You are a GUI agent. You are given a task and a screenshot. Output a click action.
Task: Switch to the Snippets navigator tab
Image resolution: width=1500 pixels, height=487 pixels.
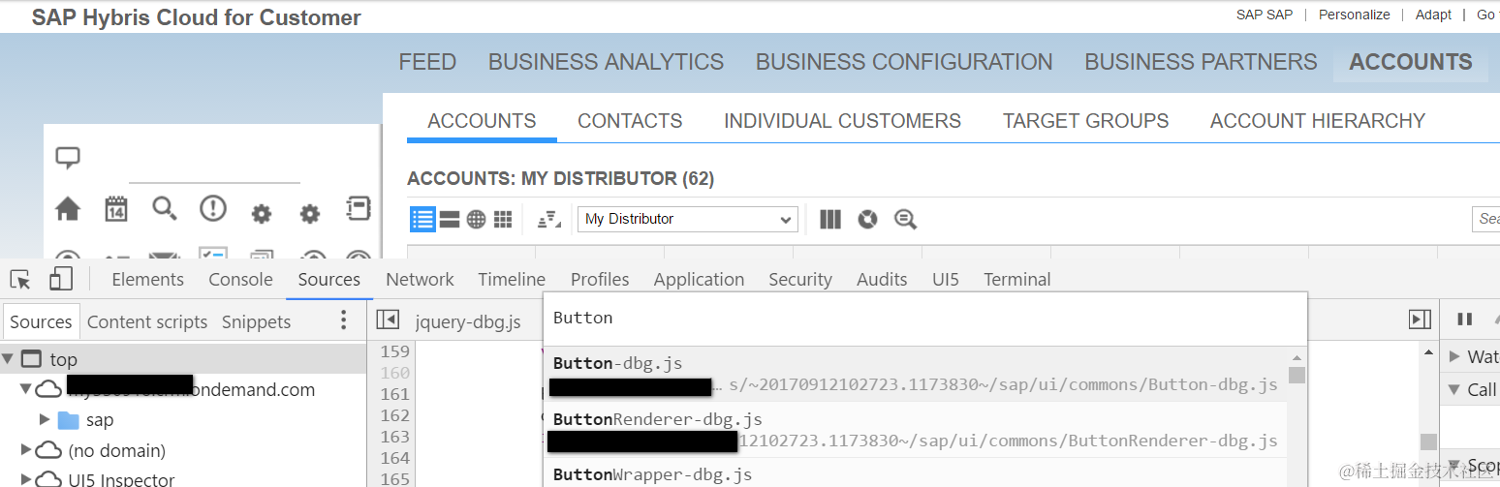point(256,321)
